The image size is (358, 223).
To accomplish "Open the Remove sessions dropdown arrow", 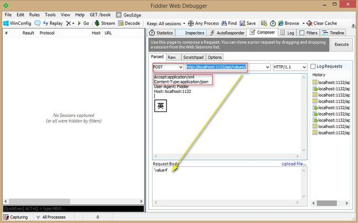I will [73, 24].
